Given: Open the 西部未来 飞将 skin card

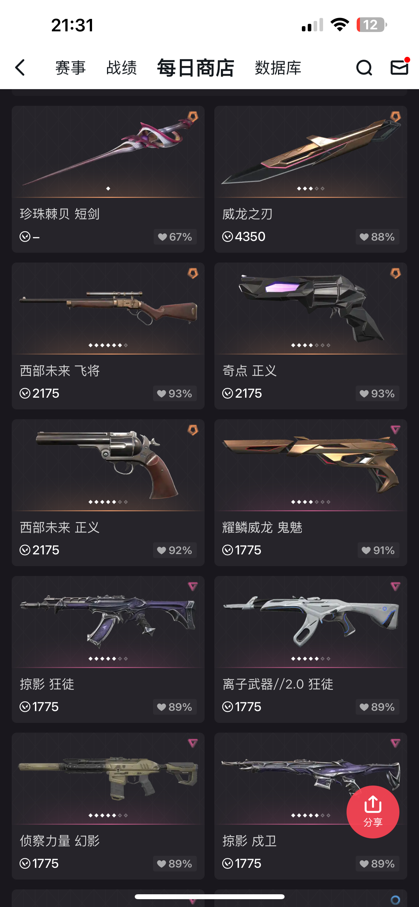Looking at the screenshot, I should point(108,336).
